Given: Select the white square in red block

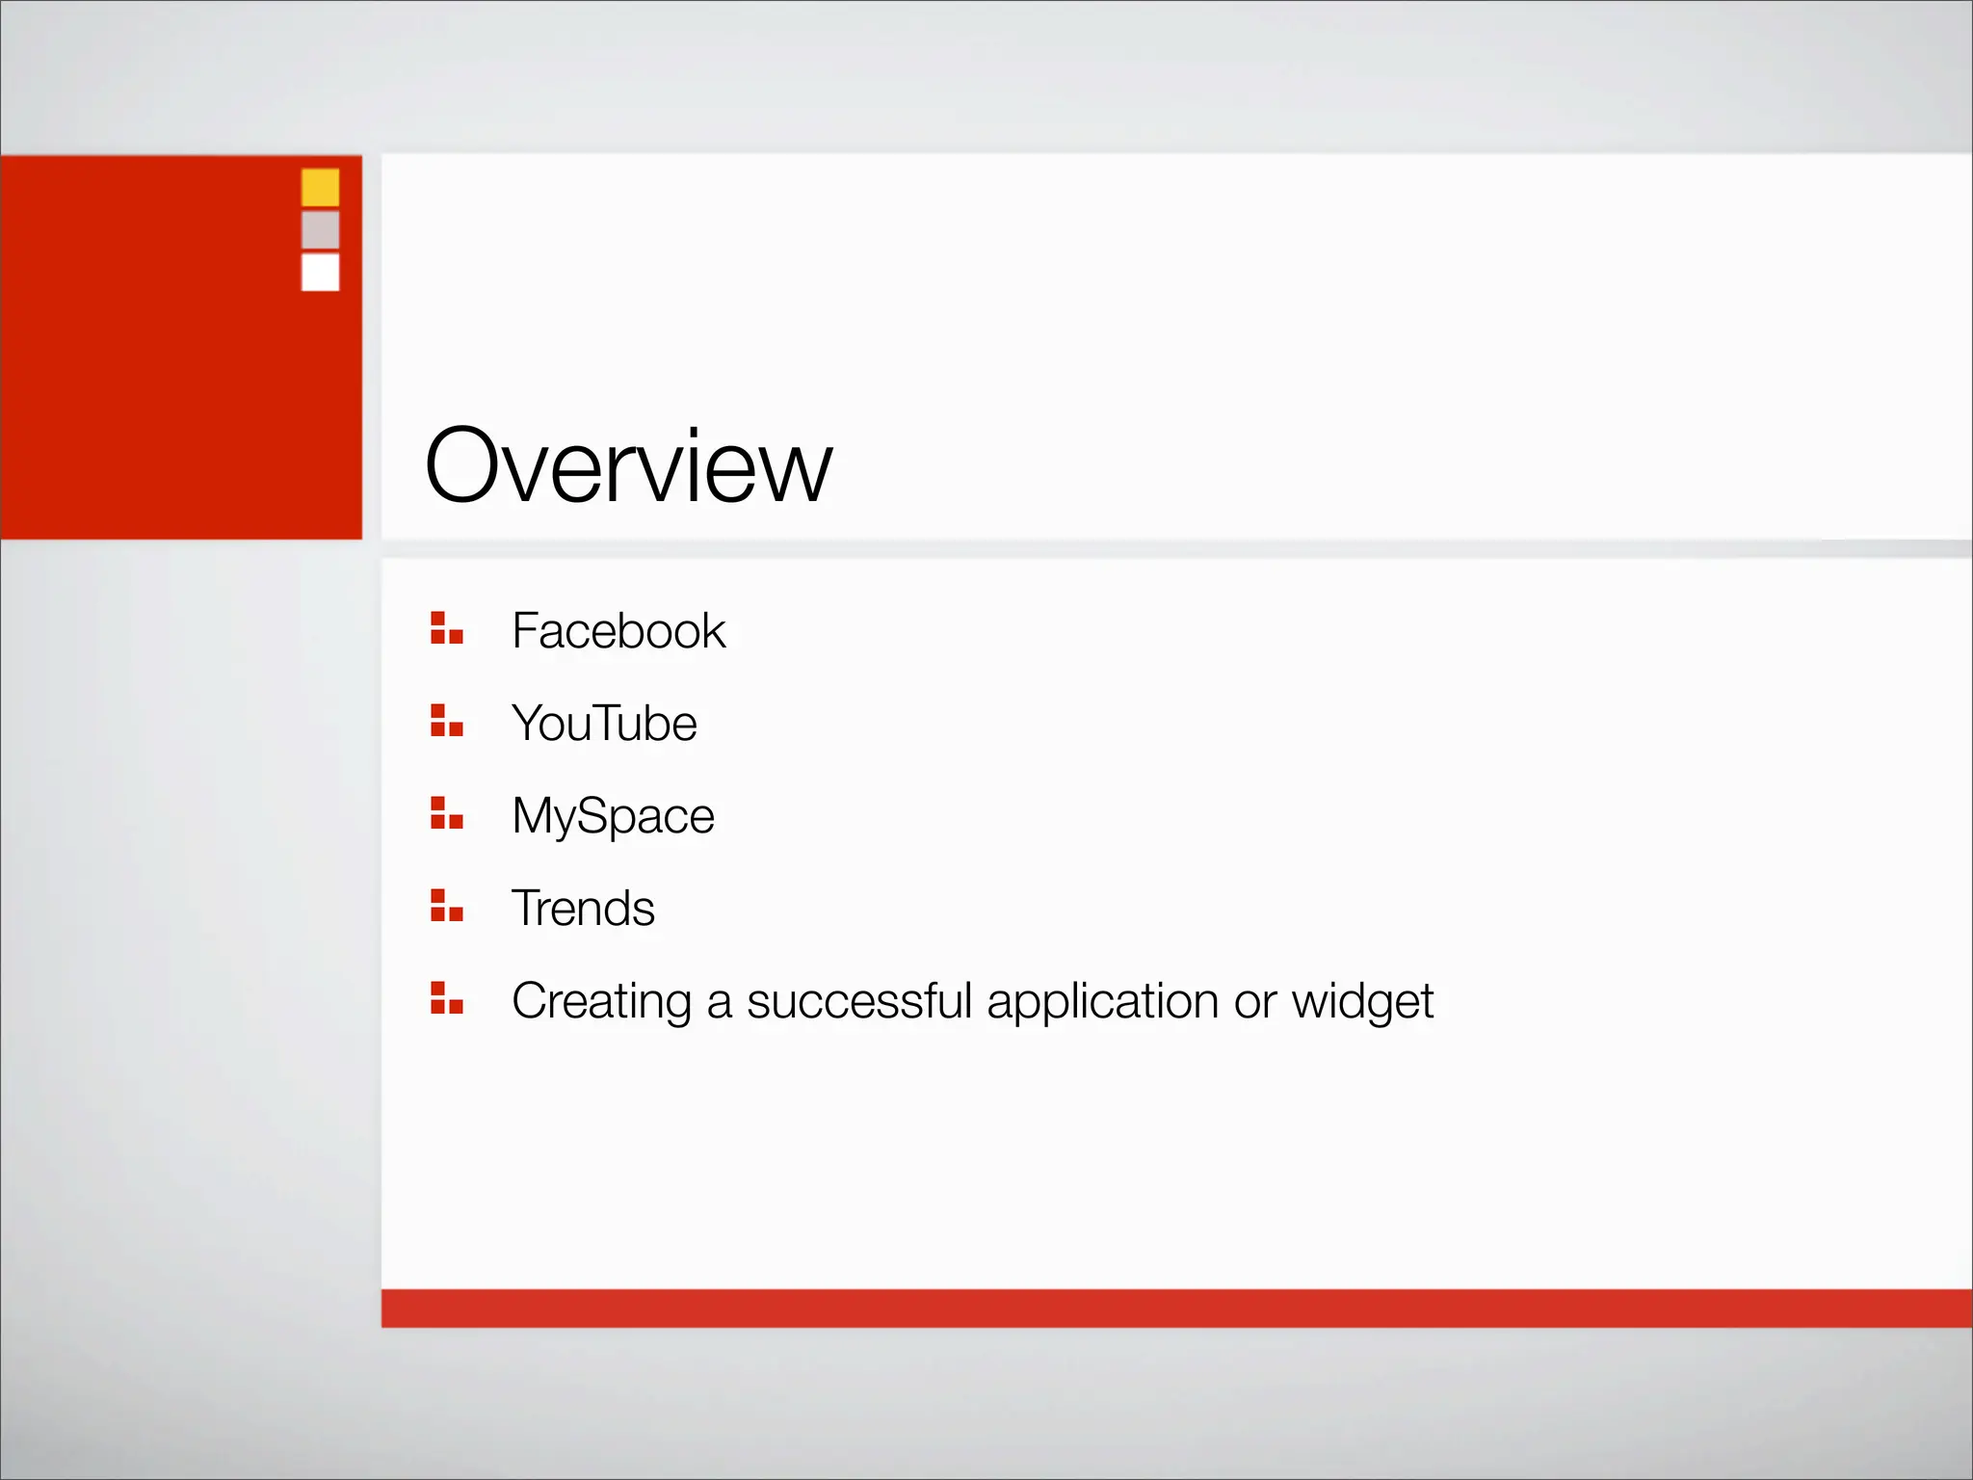Looking at the screenshot, I should (320, 272).
